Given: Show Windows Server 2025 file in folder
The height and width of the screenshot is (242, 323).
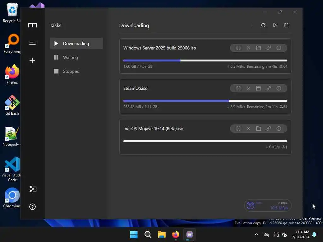Looking at the screenshot, I should (x=259, y=48).
